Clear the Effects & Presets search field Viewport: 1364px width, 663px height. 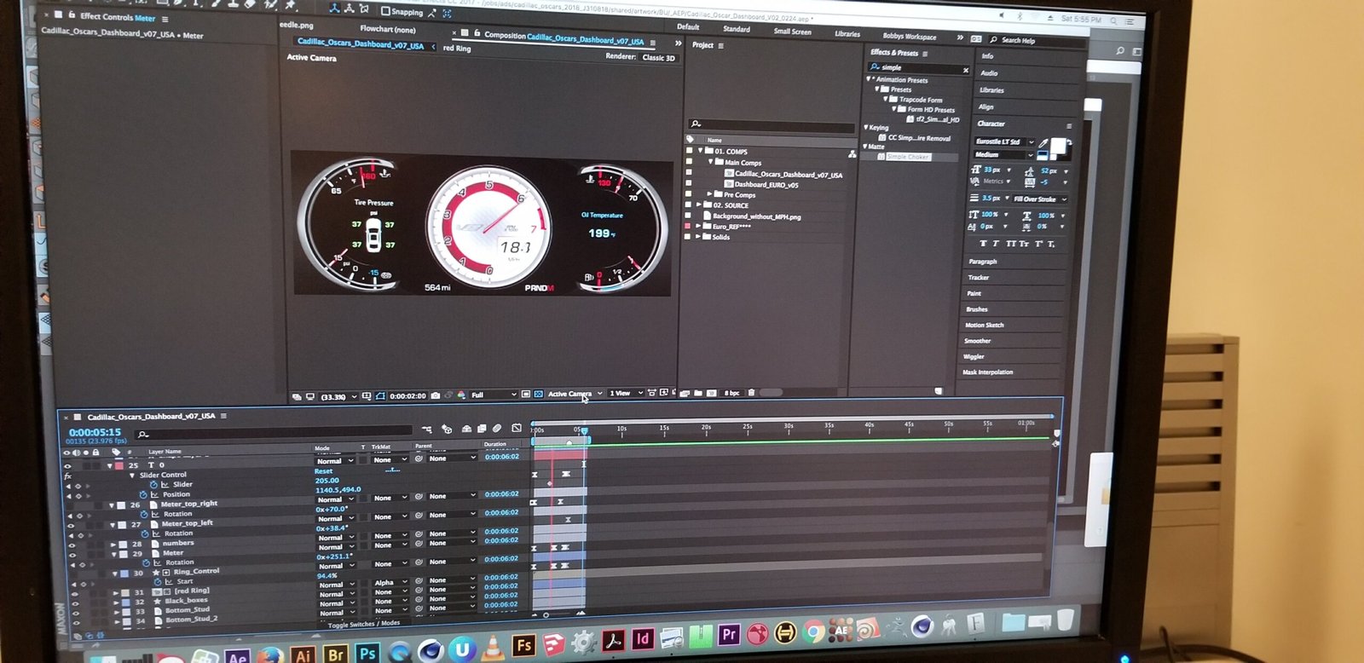click(x=965, y=70)
